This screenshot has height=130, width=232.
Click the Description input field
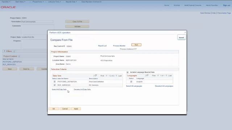(x=37, y=22)
